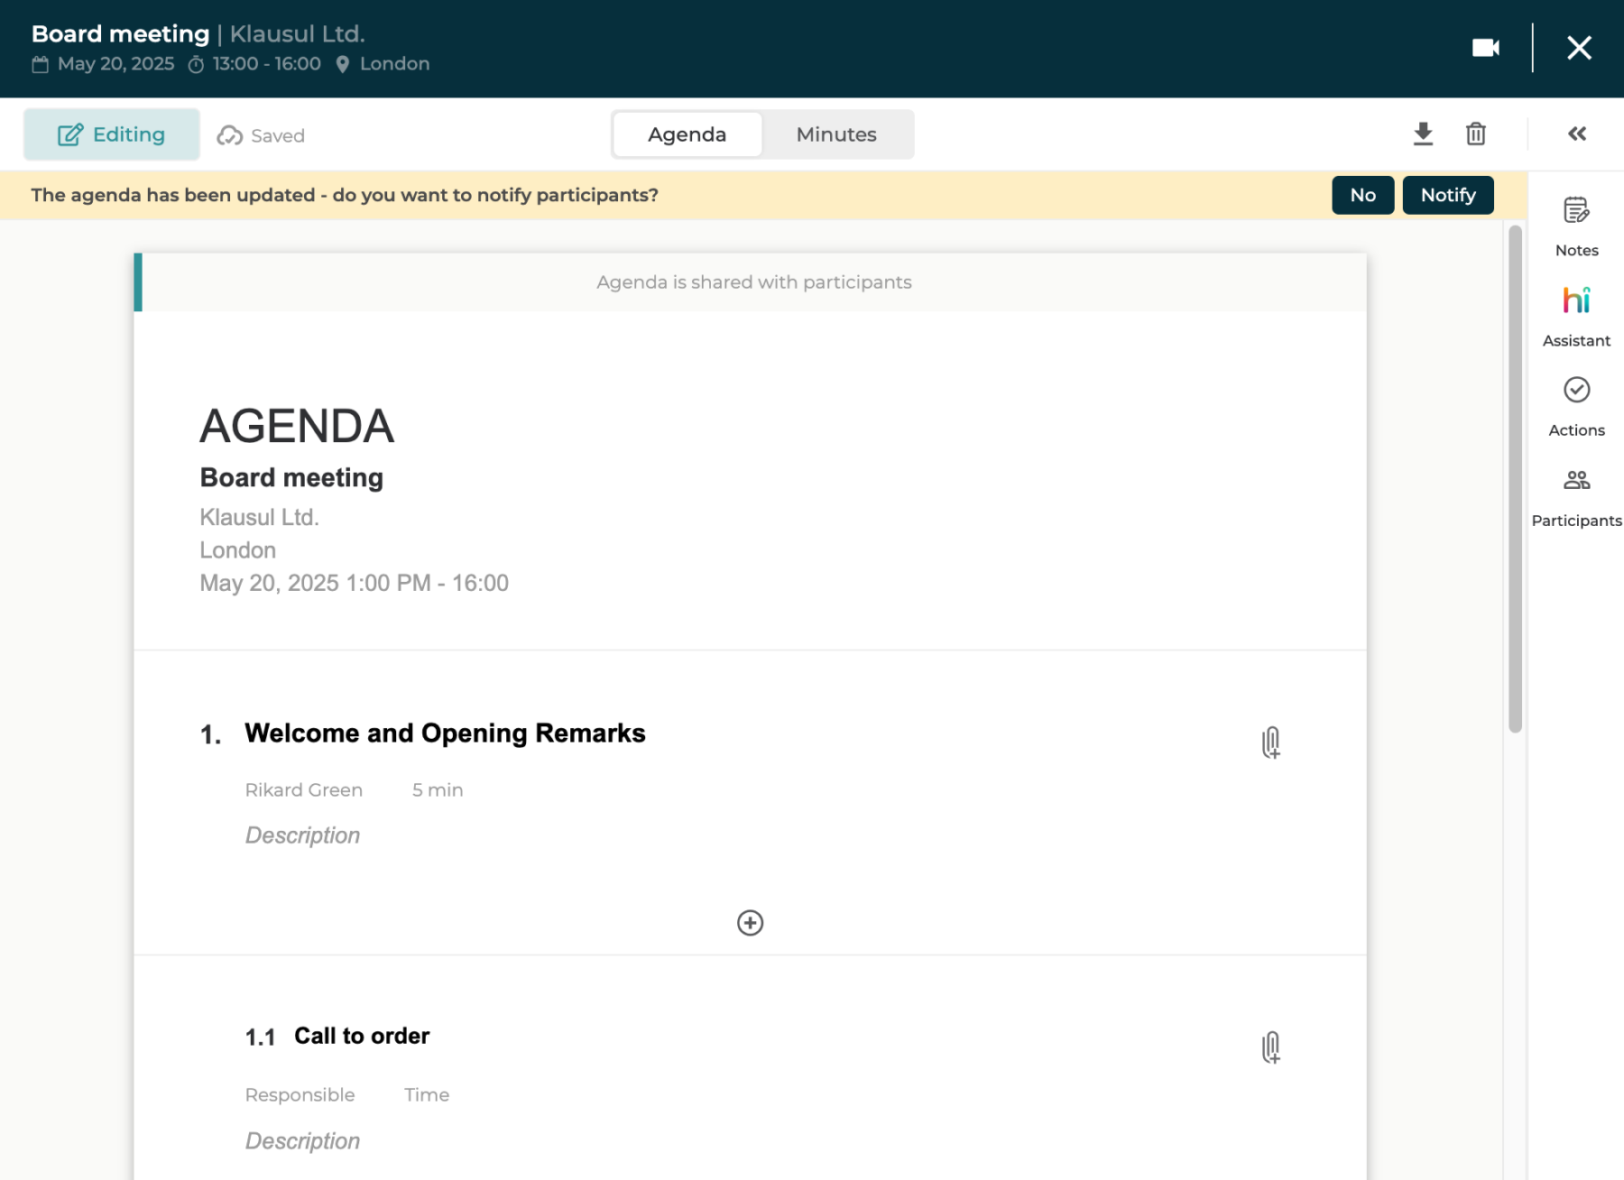Attach file to Welcome and Opening Remarks
Screen dimensions: 1624x1180
pyautogui.click(x=1270, y=742)
